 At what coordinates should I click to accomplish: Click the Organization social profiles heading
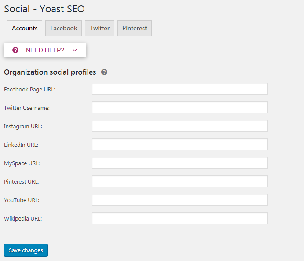point(50,72)
